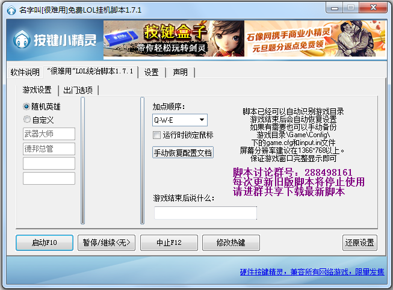
Task: Select the "很难用"LOL统治脚本1.7.1 tab
Action: 90,72
